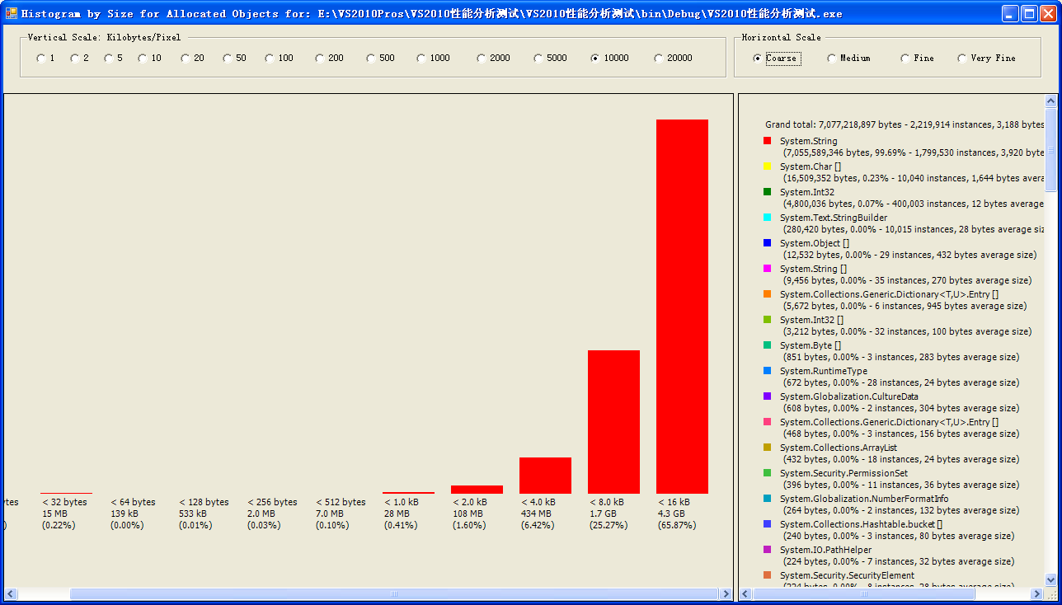Choose vertical scale 5000

click(551, 59)
